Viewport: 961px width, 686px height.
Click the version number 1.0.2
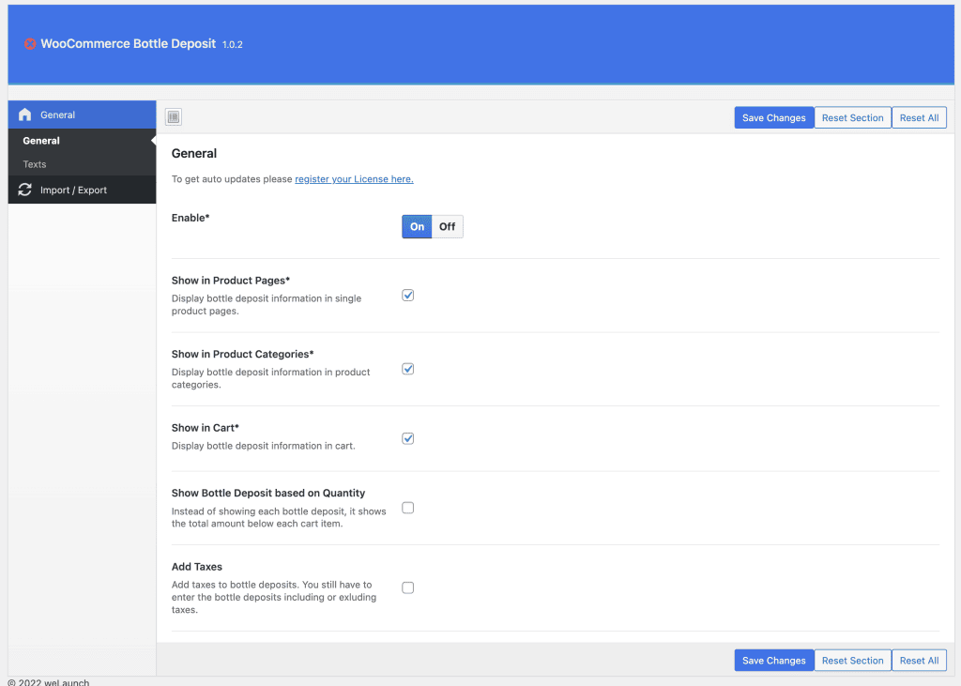pos(233,45)
